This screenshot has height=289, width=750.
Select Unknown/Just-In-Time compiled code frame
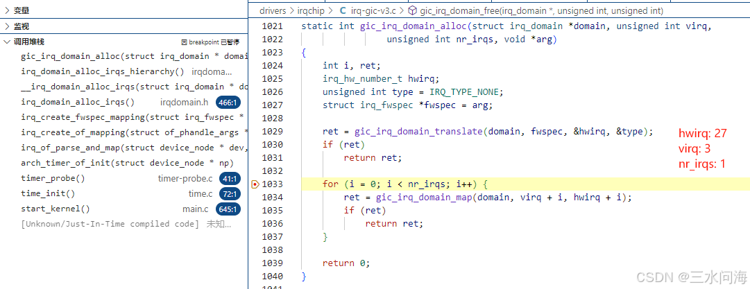tap(124, 224)
